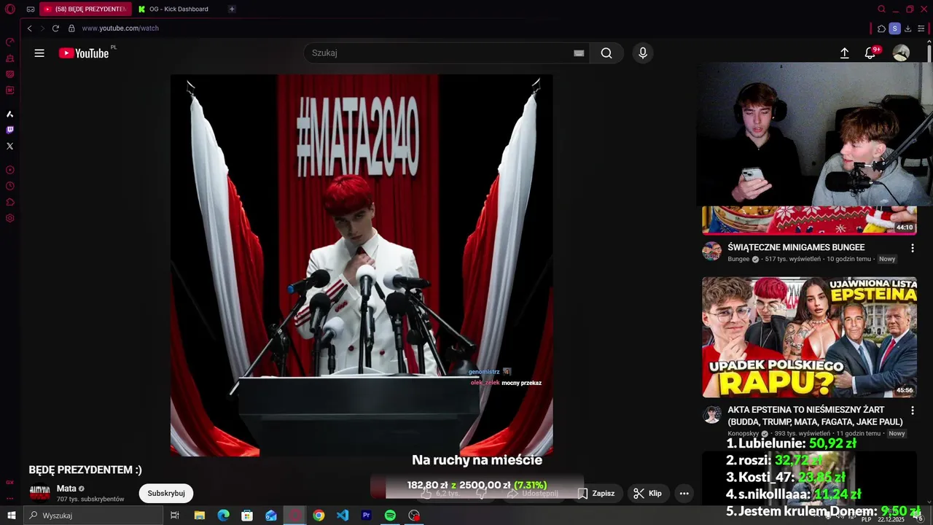This screenshot has width=933, height=525.
Task: Open Aria AI sidebar icon
Action: [x=10, y=114]
